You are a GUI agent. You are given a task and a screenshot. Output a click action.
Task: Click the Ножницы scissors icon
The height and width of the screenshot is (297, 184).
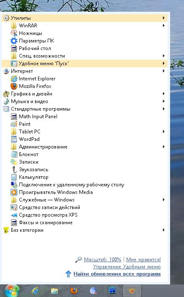tap(14, 33)
